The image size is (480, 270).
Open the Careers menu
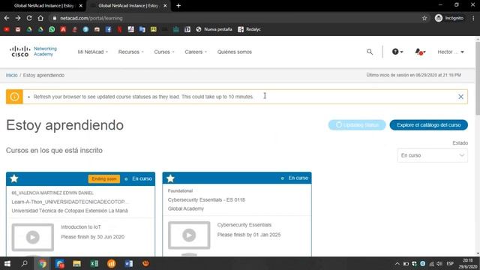tap(196, 52)
